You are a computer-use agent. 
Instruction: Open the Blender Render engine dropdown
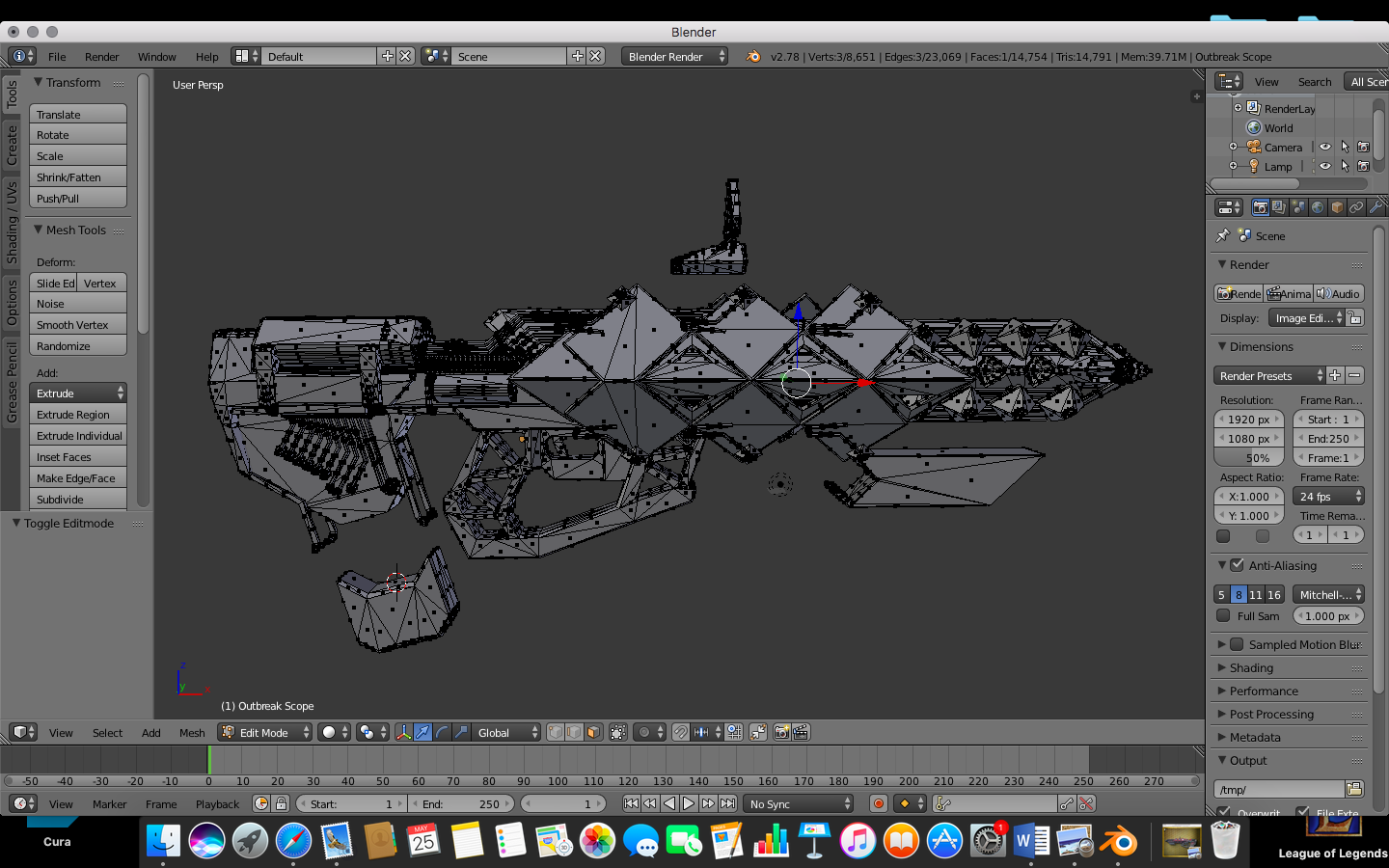674,56
